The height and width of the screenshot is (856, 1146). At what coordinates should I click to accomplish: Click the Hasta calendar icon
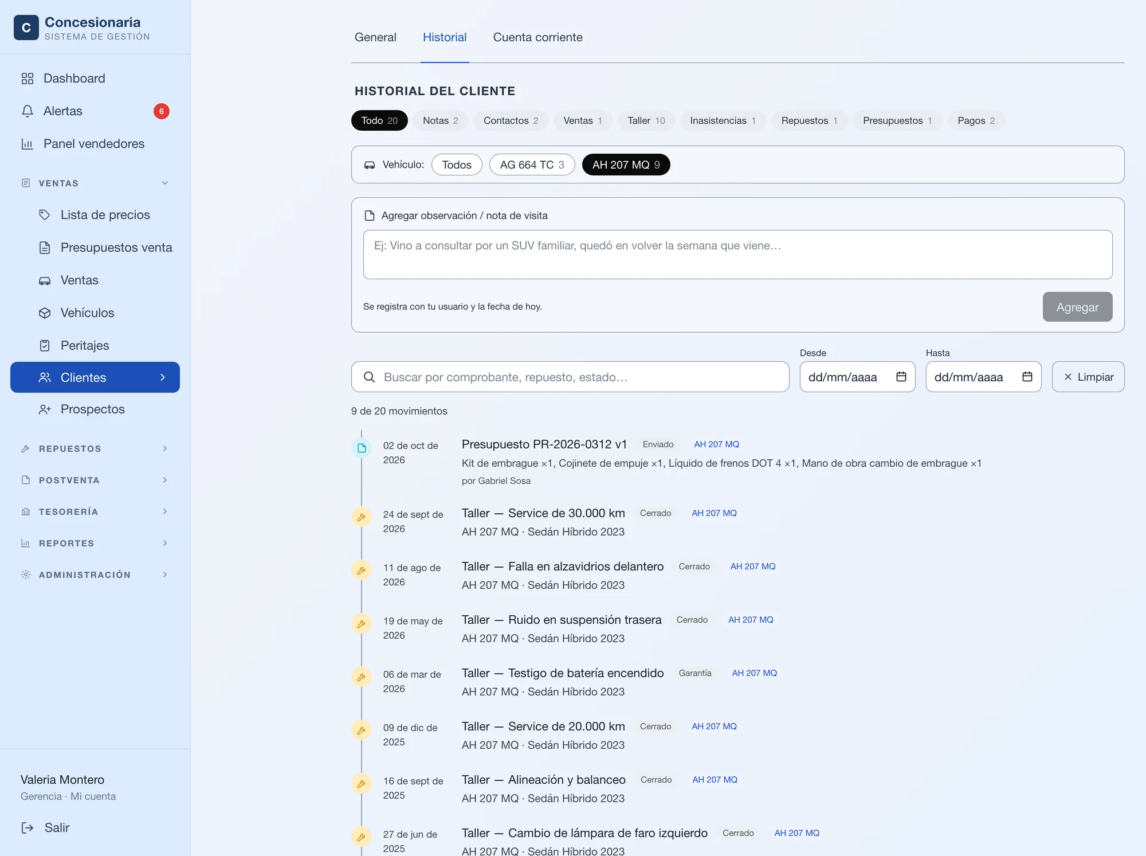coord(1027,377)
